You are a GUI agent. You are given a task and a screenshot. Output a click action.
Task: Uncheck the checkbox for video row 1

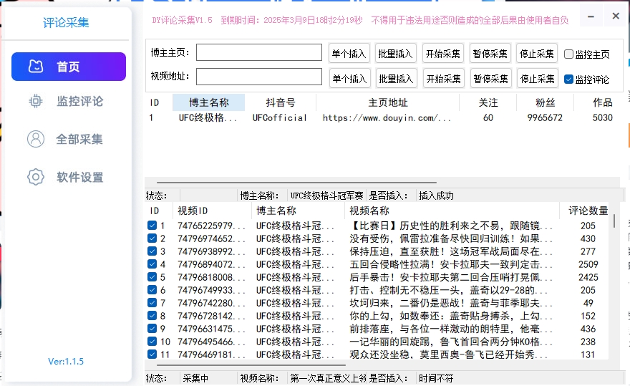[x=152, y=226]
